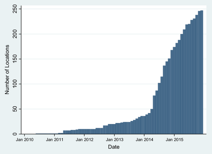Click the Jan 2010 x-axis label

point(25,140)
